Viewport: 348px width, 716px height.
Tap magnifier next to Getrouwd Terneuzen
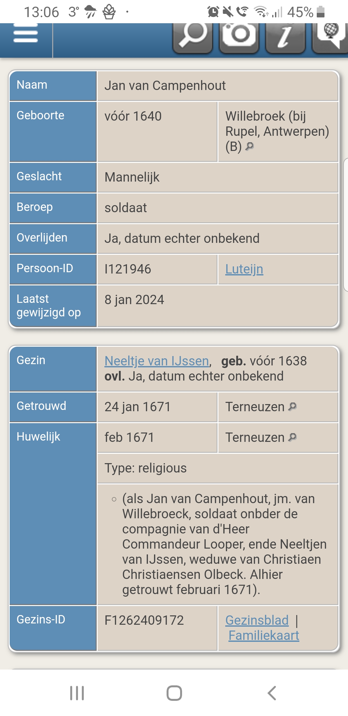click(x=293, y=407)
